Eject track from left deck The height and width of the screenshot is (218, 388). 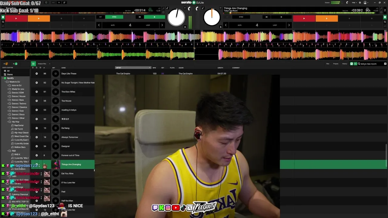185,27
